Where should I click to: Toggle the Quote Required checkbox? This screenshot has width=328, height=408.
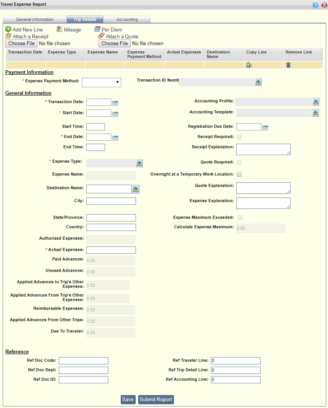click(x=239, y=162)
